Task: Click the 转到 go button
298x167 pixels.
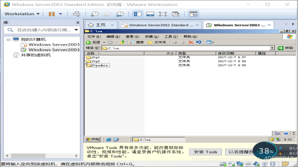Action: point(285,48)
